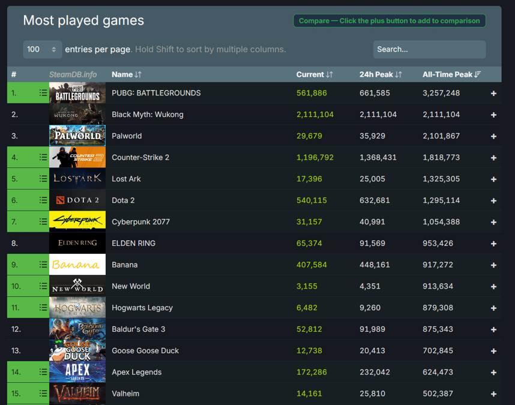
Task: Add Black Myth: Wukong to comparison with plus
Action: [493, 115]
